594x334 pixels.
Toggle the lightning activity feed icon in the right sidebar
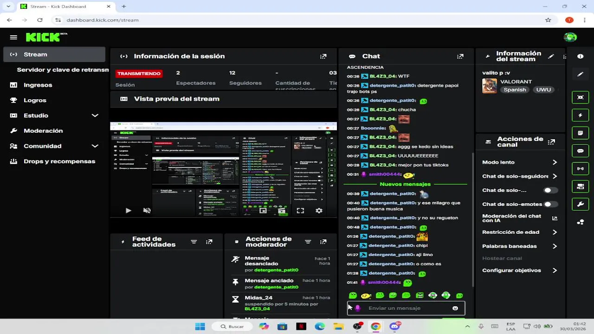point(581,115)
